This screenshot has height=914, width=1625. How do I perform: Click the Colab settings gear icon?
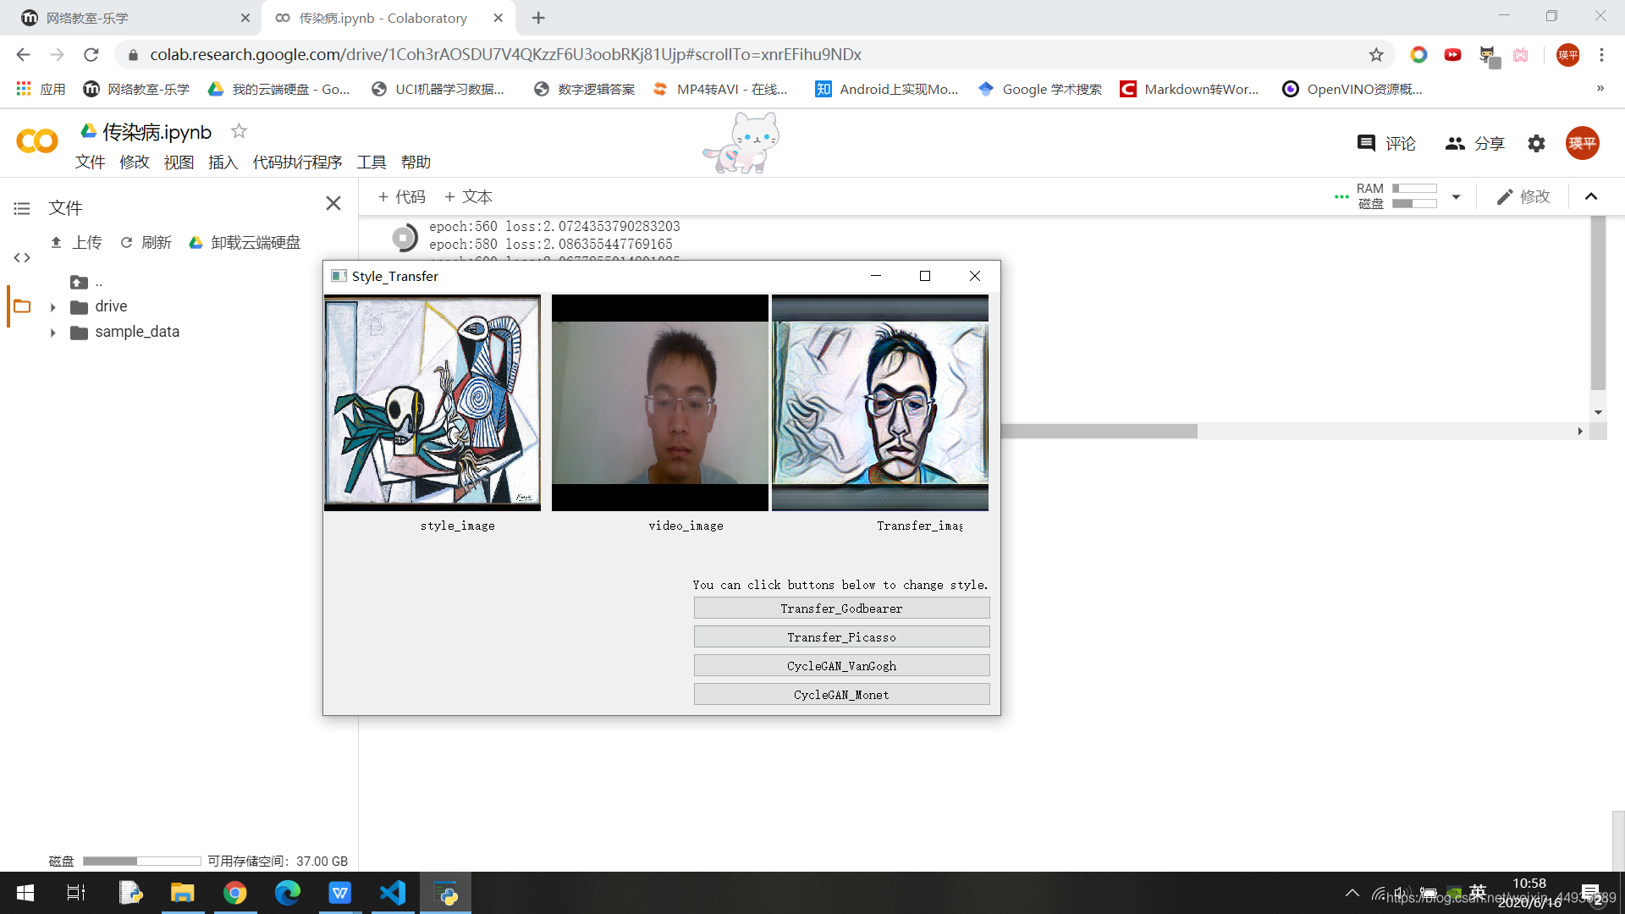1536,144
